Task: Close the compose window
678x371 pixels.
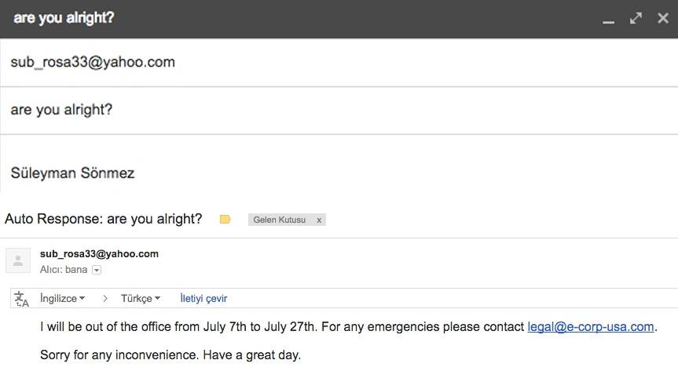Action: pyautogui.click(x=662, y=18)
